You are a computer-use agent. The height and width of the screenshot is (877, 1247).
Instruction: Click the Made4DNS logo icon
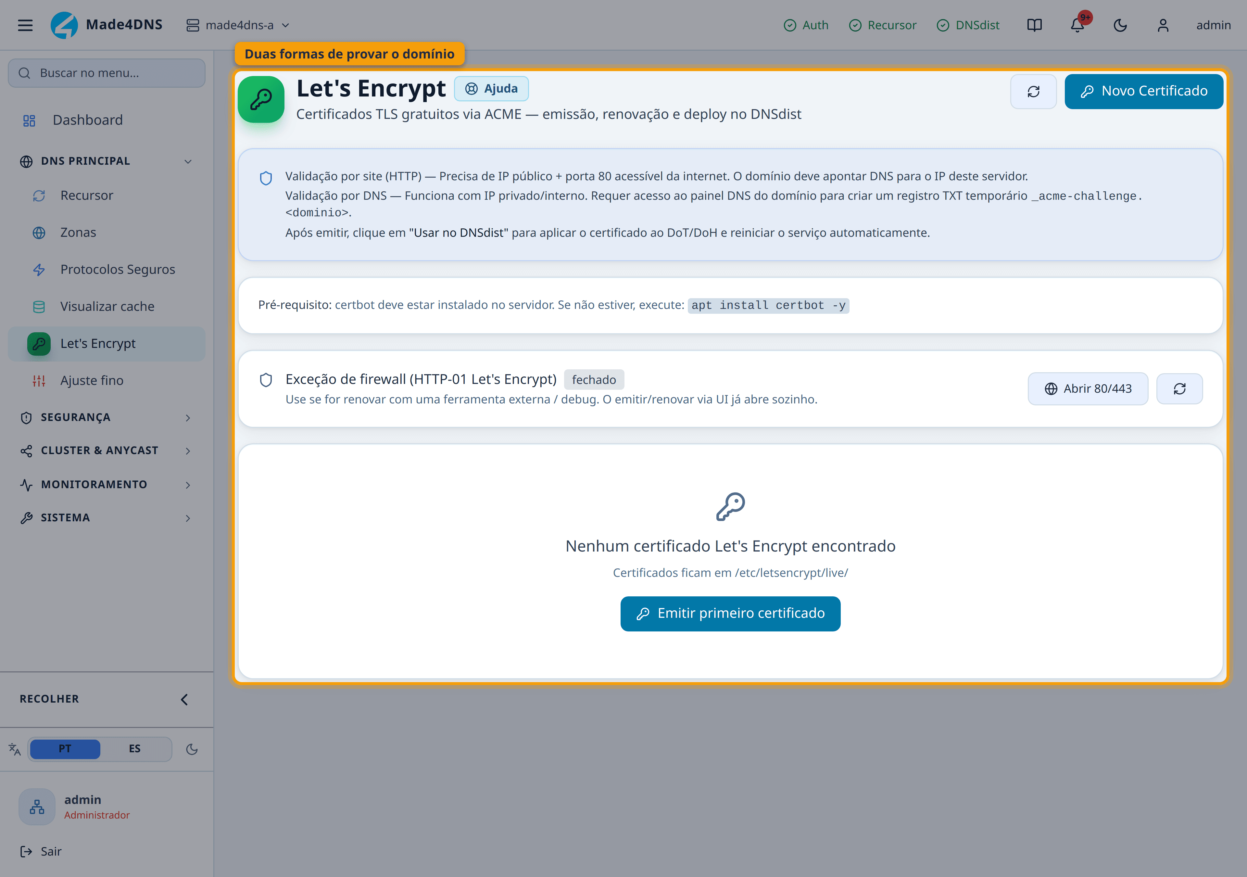coord(64,25)
